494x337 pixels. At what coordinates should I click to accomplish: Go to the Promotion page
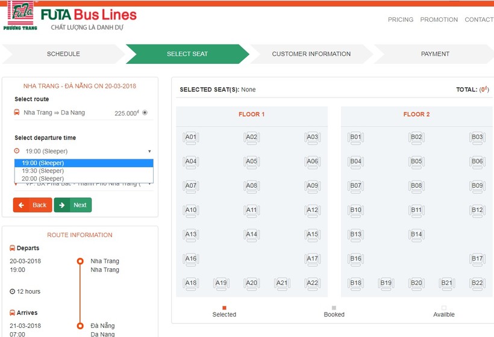(x=439, y=20)
